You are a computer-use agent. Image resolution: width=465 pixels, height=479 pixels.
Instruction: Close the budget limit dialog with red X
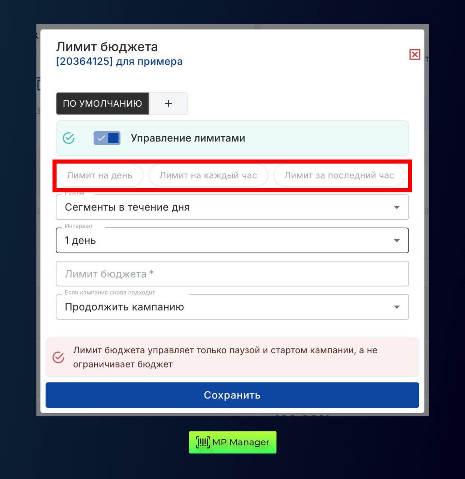[414, 55]
